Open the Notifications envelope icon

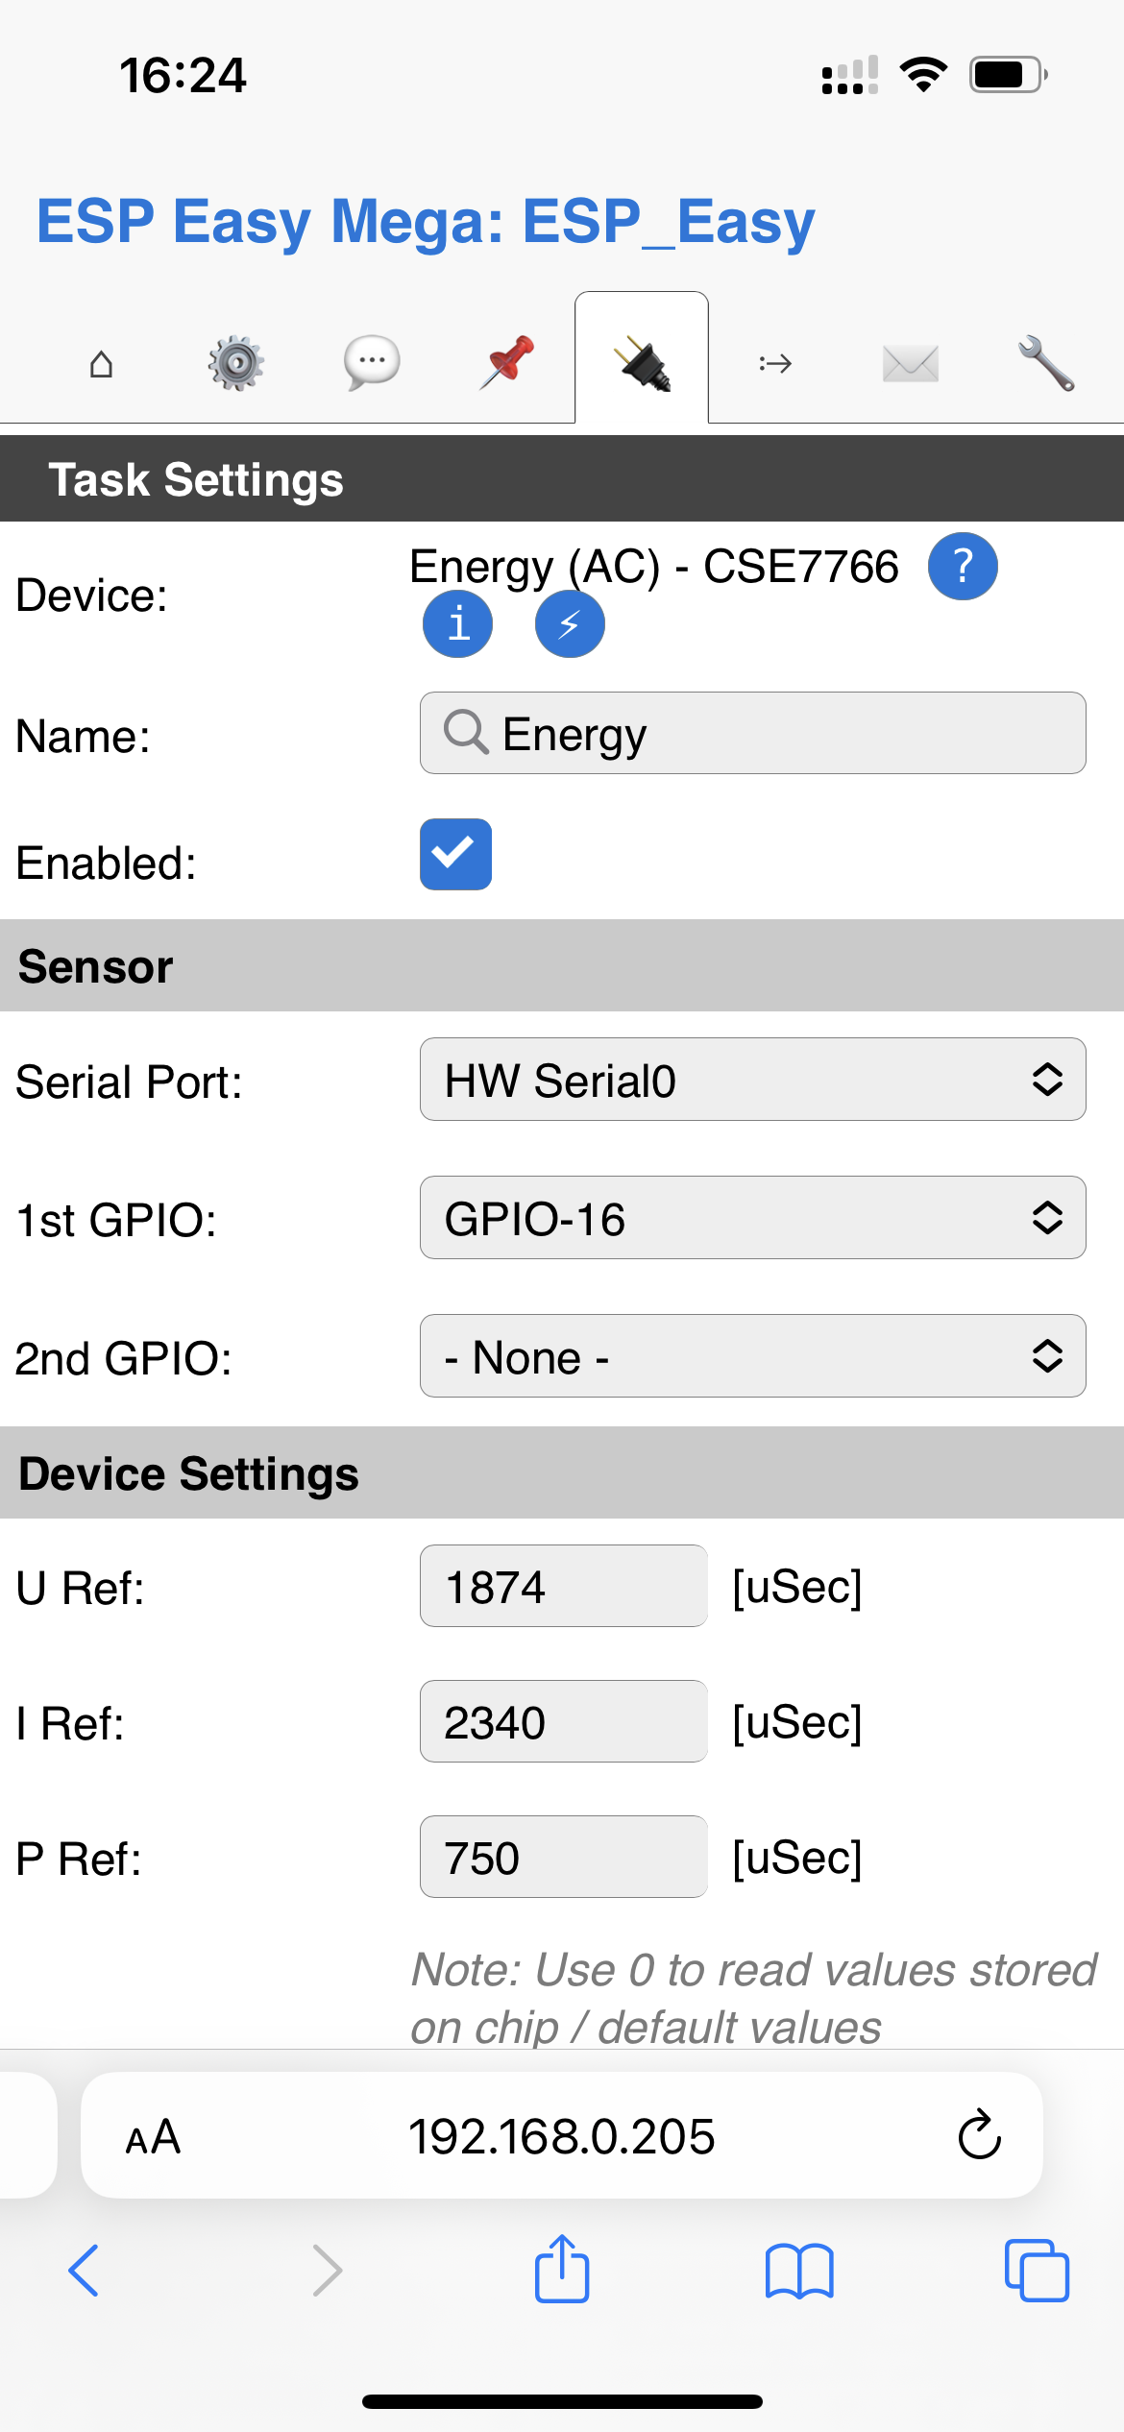pos(911,363)
